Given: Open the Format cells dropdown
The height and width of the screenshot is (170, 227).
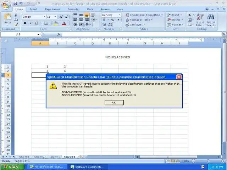Looking at the screenshot, I should pos(175,24).
